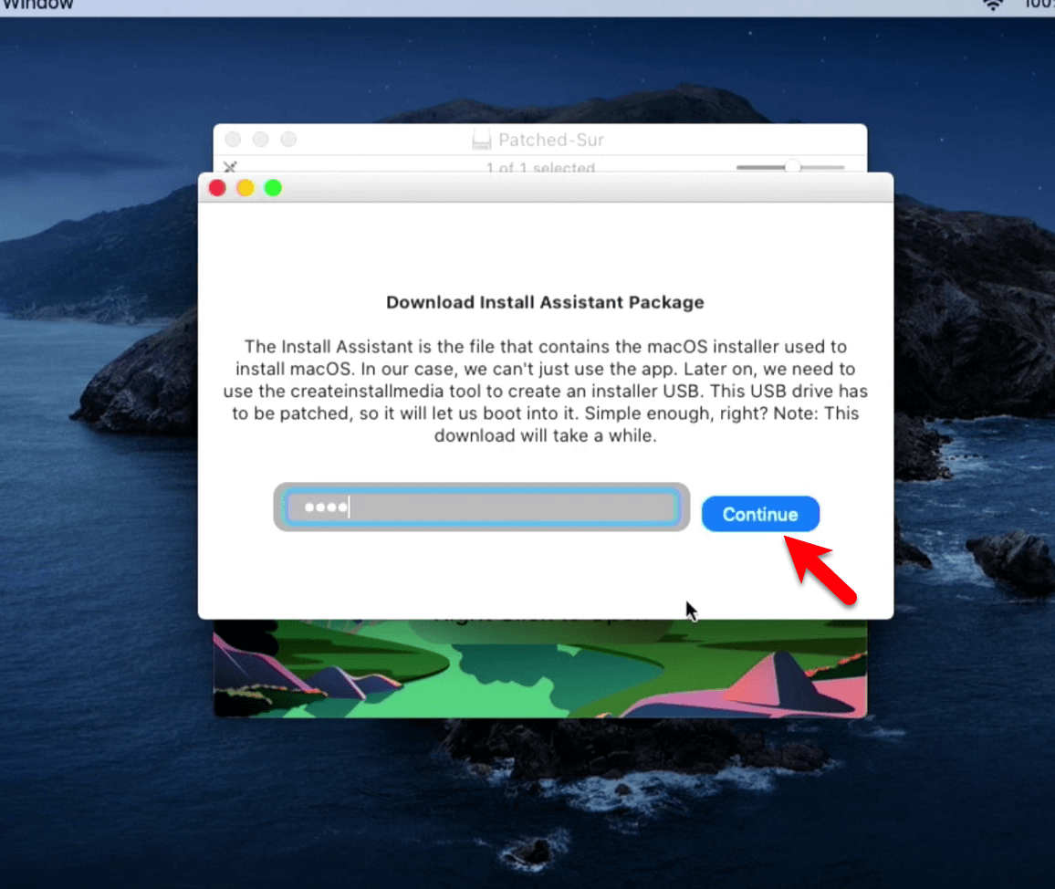Click the Wi-Fi status icon in the menu bar
The image size is (1055, 889).
click(x=993, y=5)
